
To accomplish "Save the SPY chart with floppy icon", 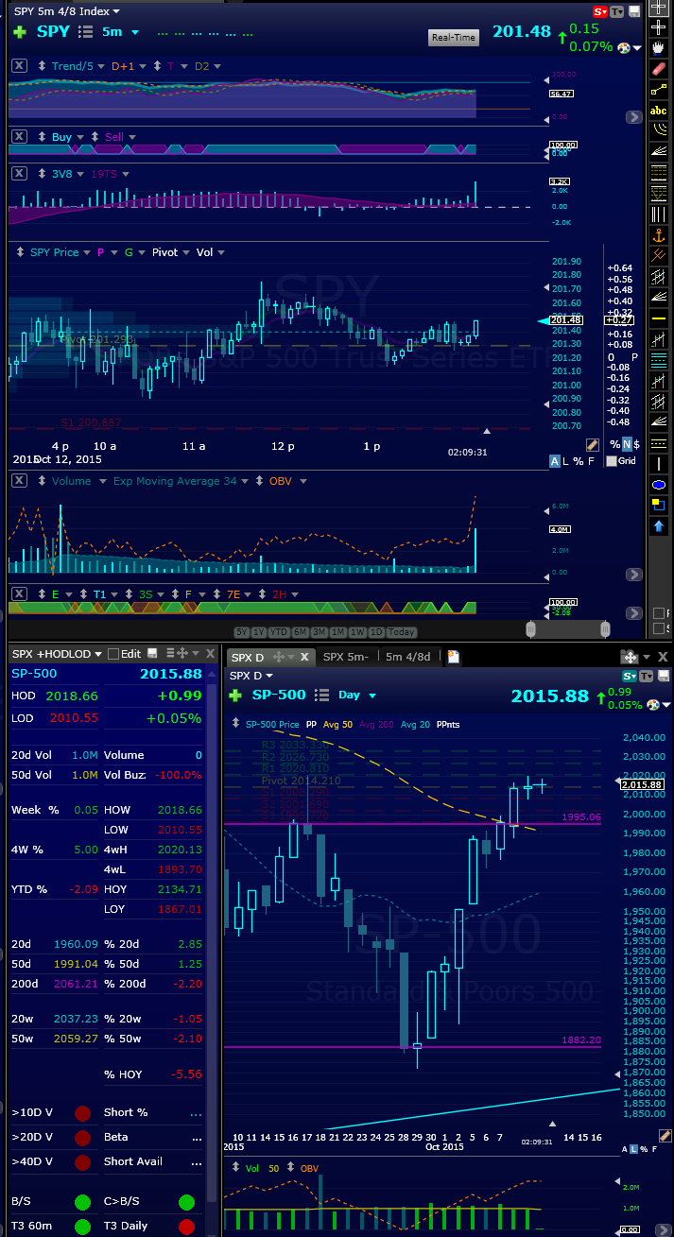I will 634,11.
